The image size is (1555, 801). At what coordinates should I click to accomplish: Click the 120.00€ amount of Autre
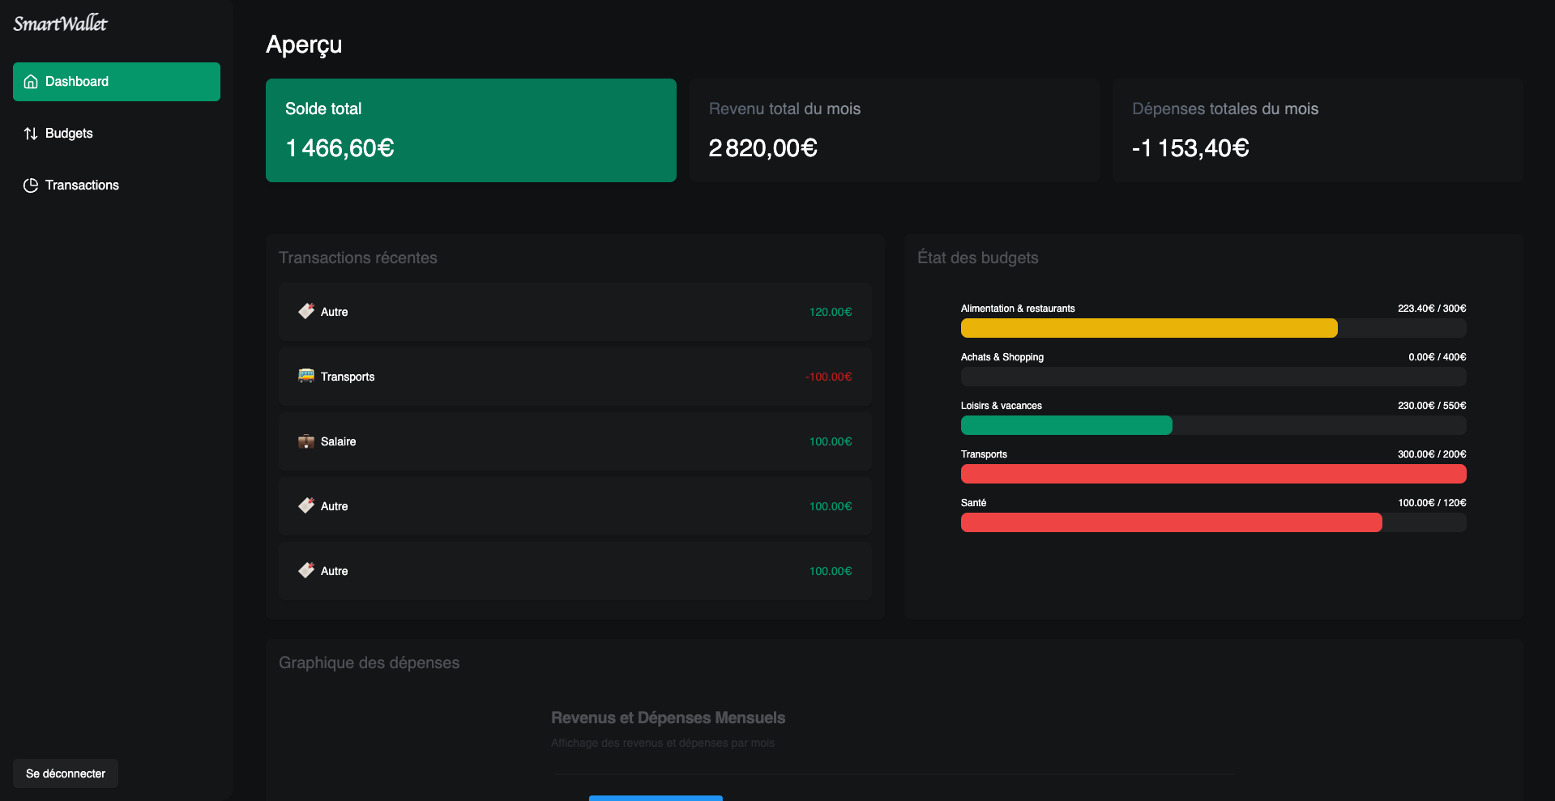click(x=831, y=312)
